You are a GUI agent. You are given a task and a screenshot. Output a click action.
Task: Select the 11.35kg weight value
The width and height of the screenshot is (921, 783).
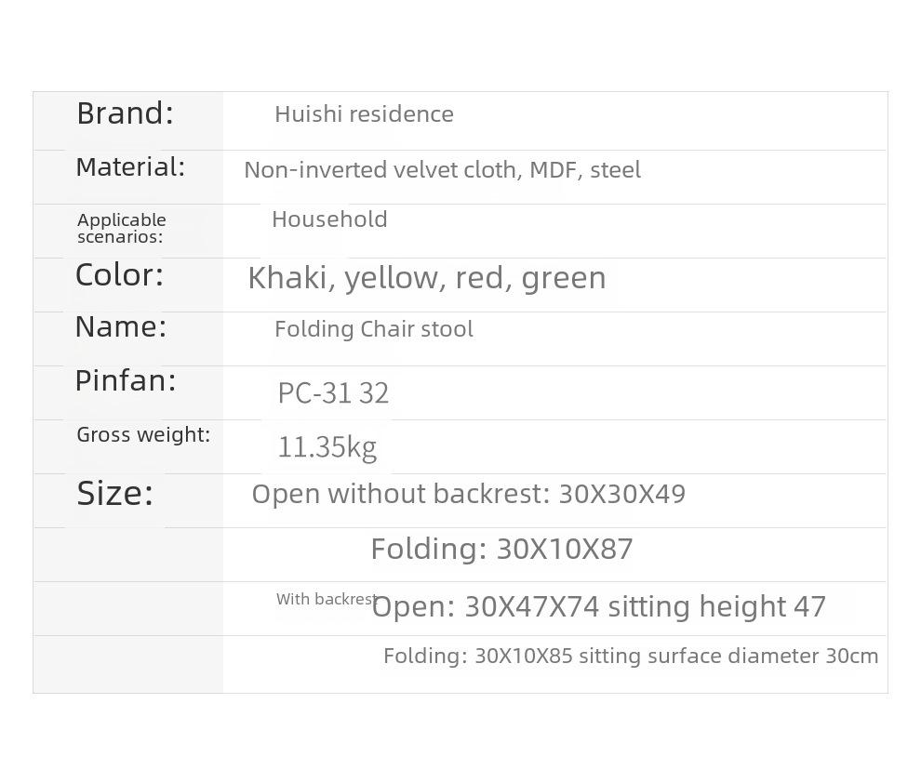pos(327,447)
